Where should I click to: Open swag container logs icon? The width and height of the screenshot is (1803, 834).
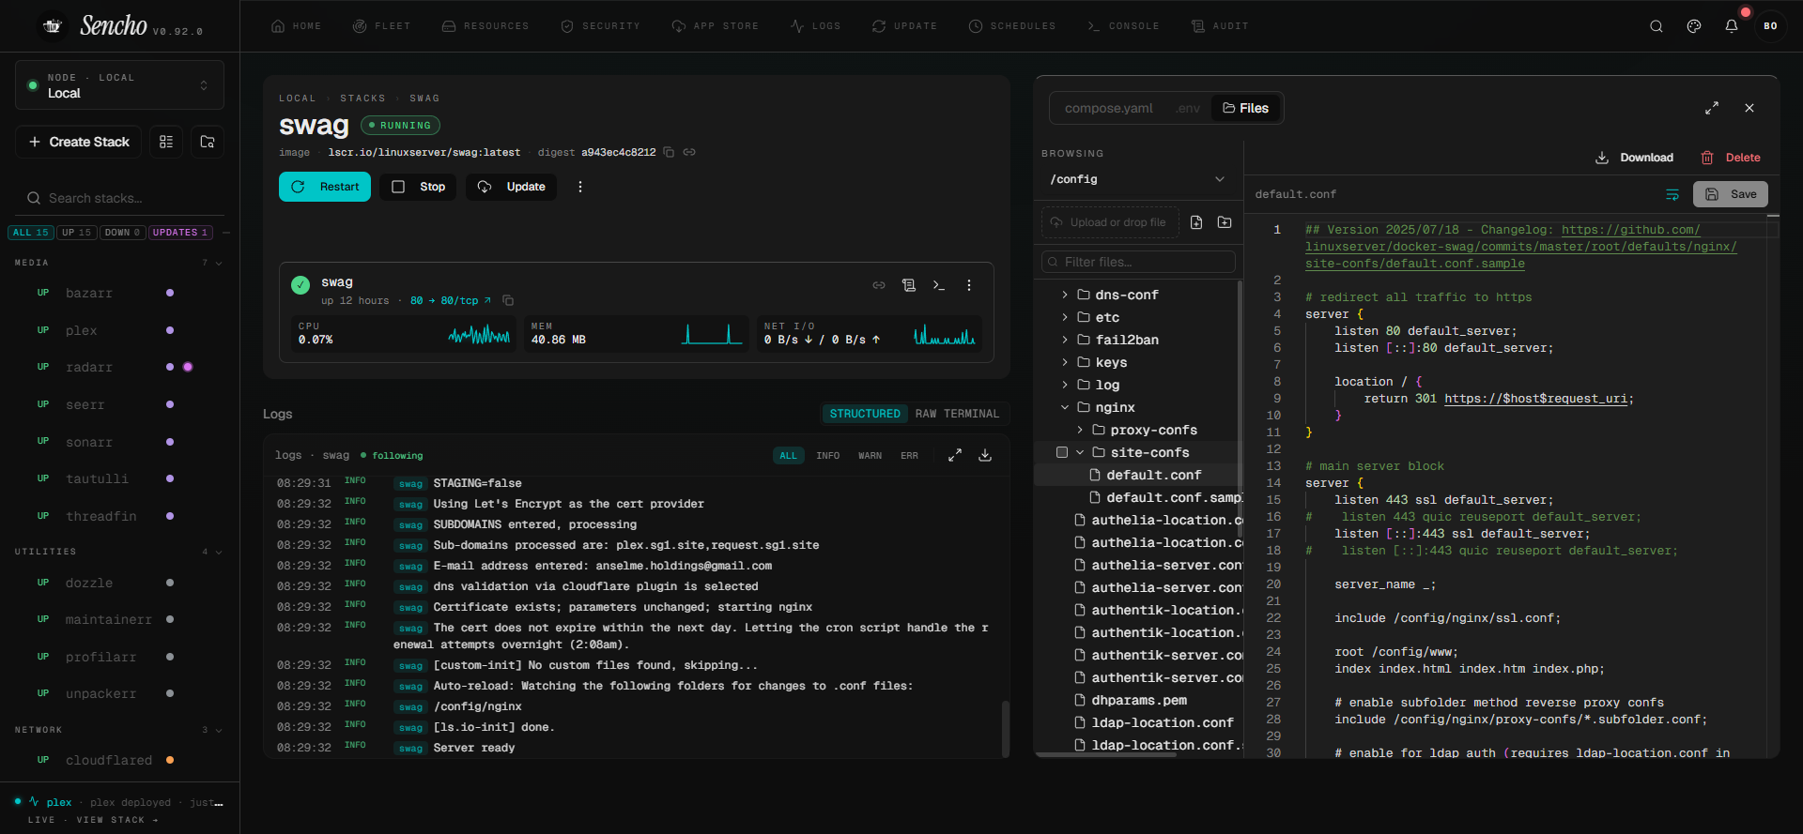[909, 285]
